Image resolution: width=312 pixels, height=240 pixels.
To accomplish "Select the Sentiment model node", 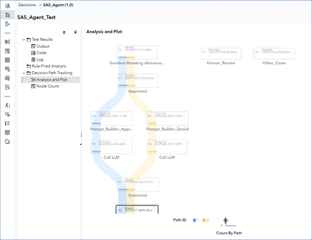I will 138,185.
